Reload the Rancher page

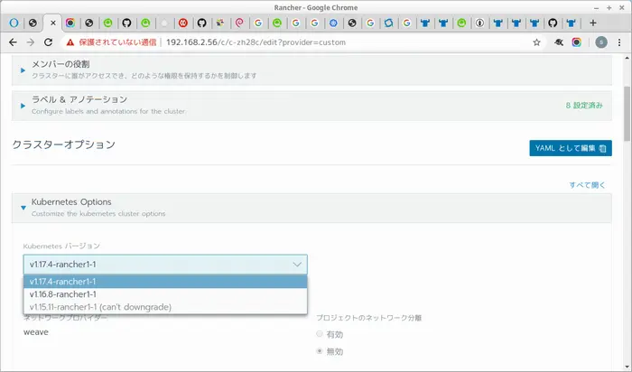(x=52, y=42)
